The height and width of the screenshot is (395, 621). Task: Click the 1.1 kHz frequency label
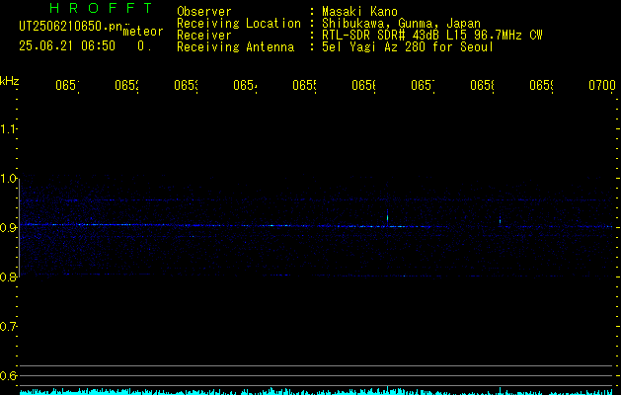(x=8, y=128)
